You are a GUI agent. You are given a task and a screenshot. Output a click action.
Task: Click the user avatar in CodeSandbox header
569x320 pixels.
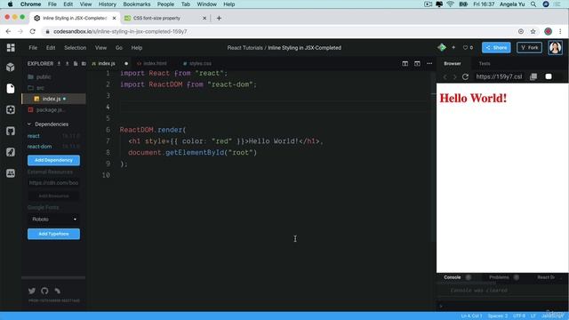(555, 47)
